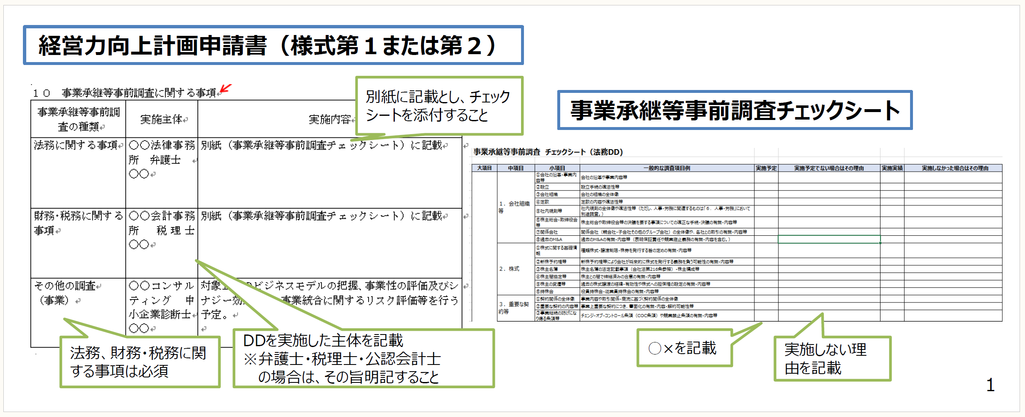Click the 法務に関する事項 table cell
This screenshot has width=1025, height=417.
click(x=78, y=172)
